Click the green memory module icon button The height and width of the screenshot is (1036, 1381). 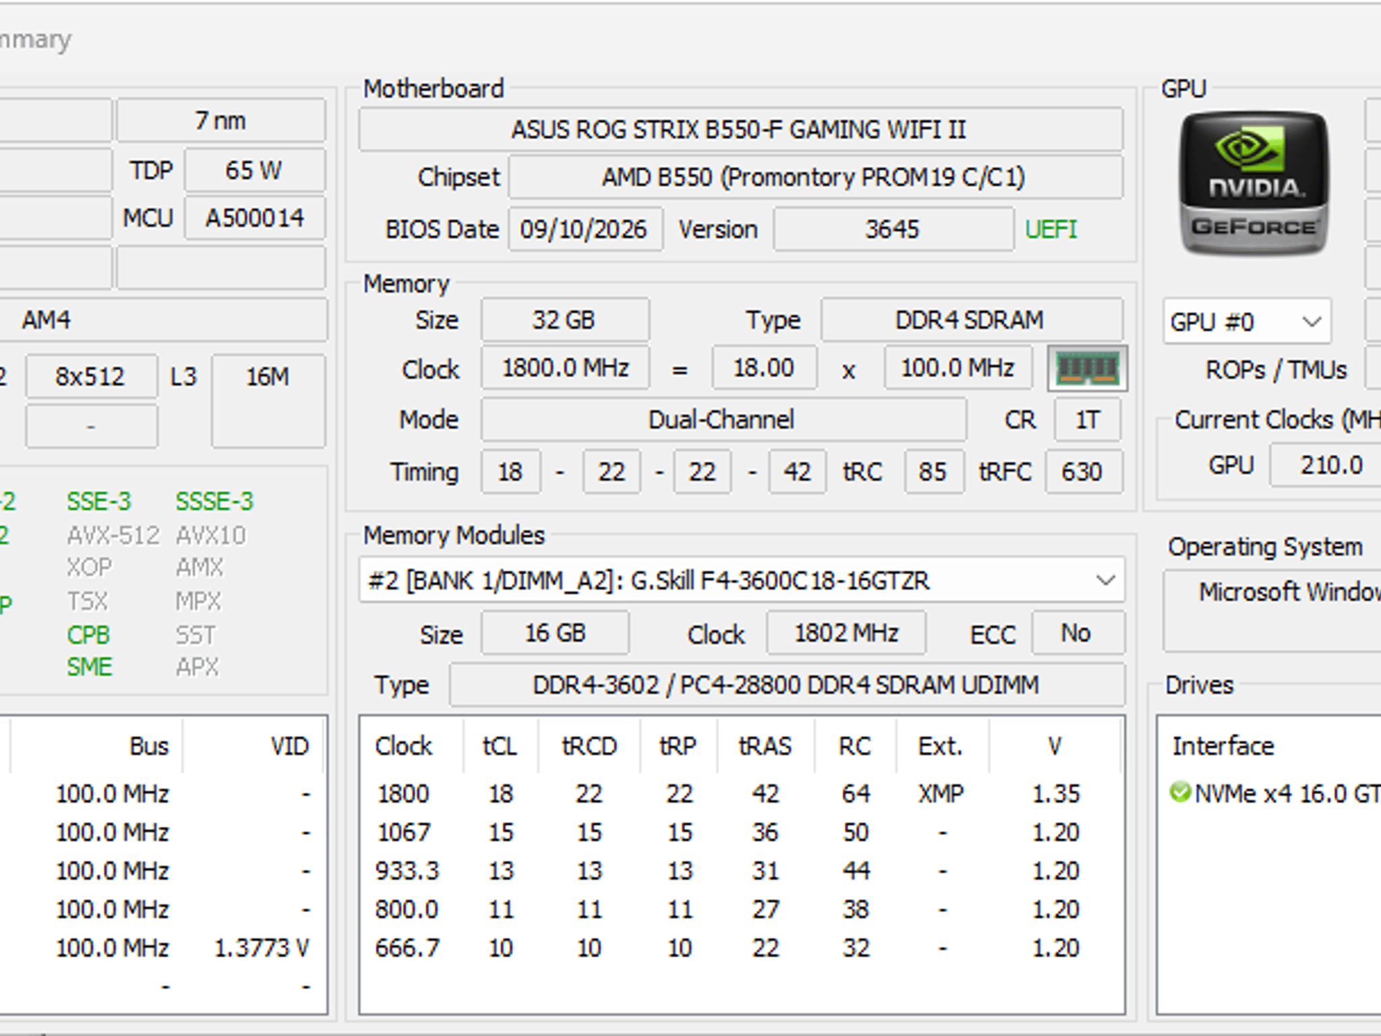click(x=1087, y=368)
